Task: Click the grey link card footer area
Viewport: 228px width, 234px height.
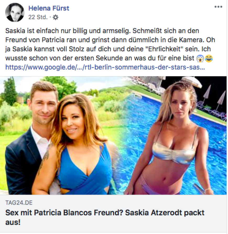Action: (x=113, y=213)
